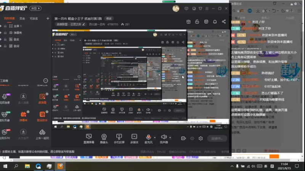Open the 读弹幕 danmaku reader tool

pos(42,99)
